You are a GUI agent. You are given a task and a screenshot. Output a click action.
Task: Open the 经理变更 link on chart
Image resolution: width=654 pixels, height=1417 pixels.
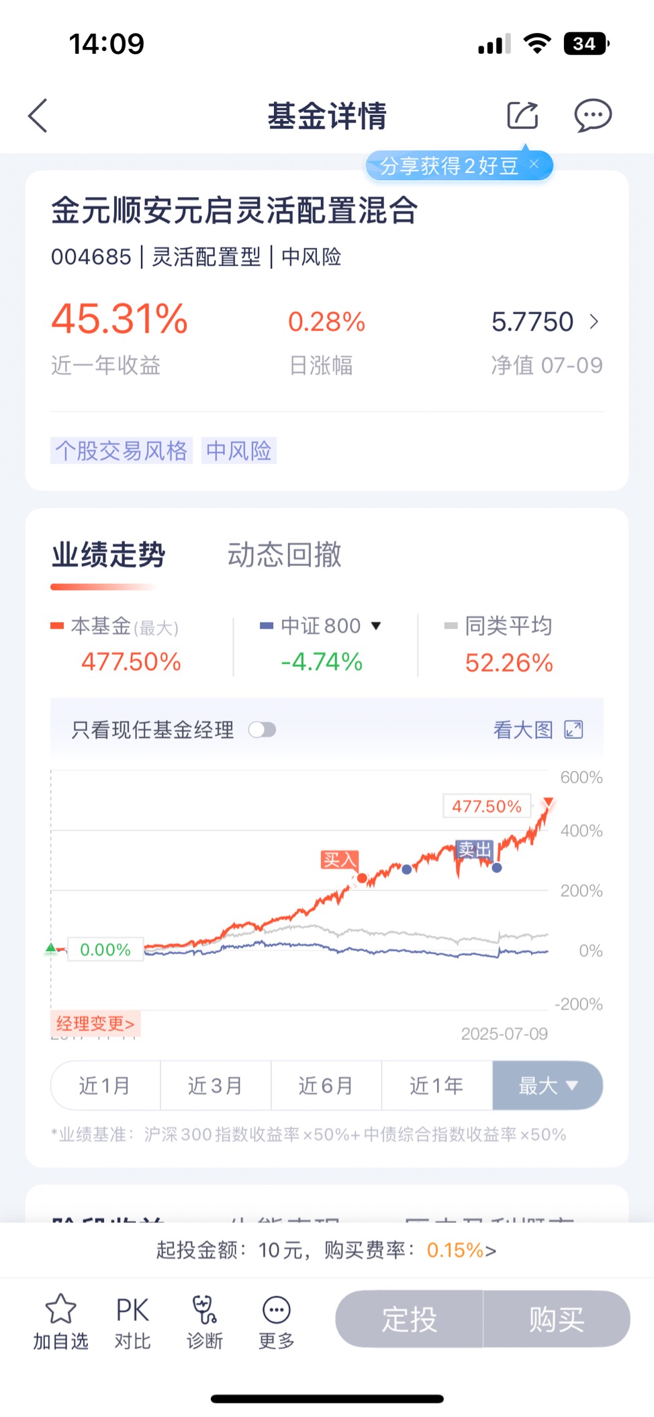(95, 1024)
